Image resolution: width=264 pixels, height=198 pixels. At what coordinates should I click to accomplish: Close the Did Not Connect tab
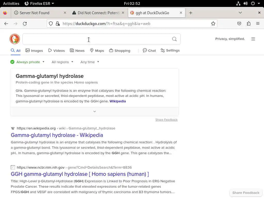(x=123, y=13)
